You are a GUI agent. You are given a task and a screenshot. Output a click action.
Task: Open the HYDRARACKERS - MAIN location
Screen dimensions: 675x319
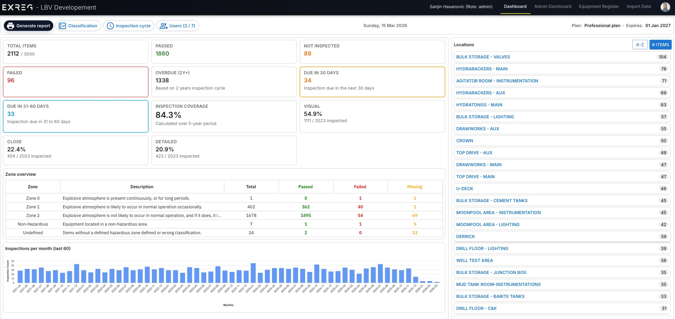481,69
